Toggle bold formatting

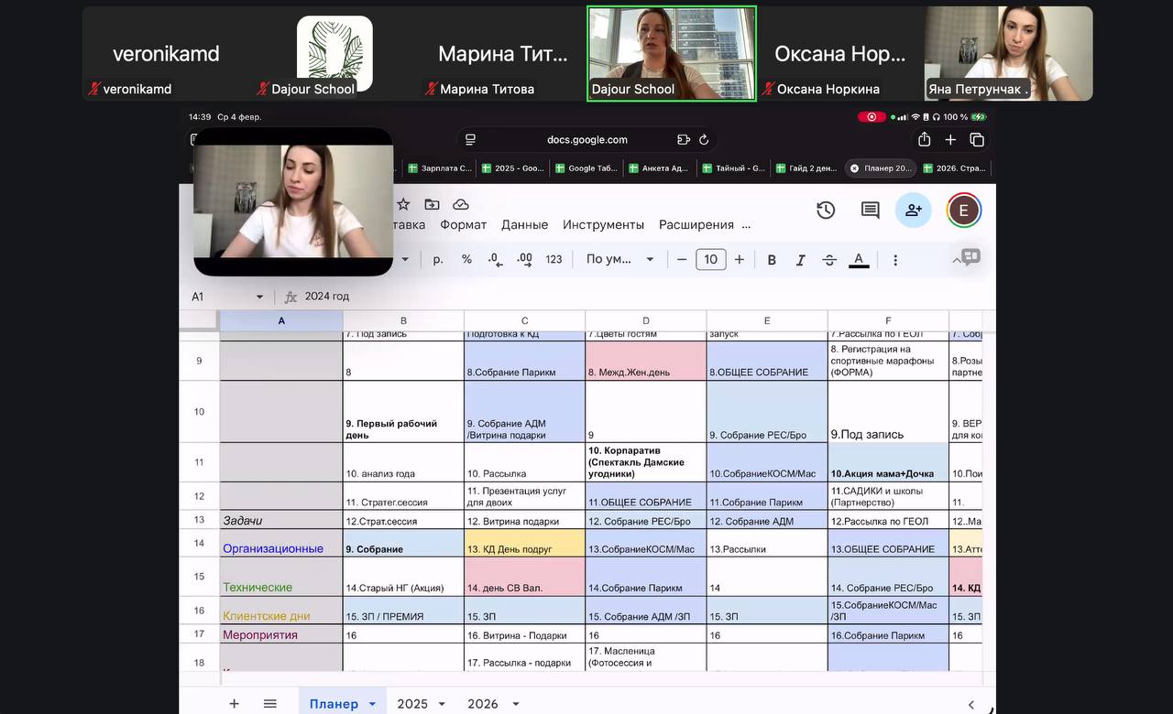(x=772, y=260)
